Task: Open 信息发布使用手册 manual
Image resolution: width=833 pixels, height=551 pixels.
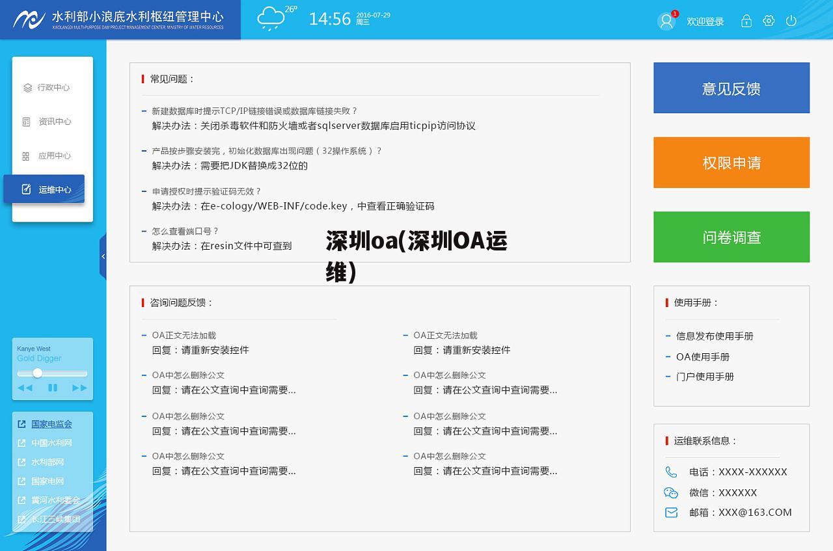Action: coord(715,336)
